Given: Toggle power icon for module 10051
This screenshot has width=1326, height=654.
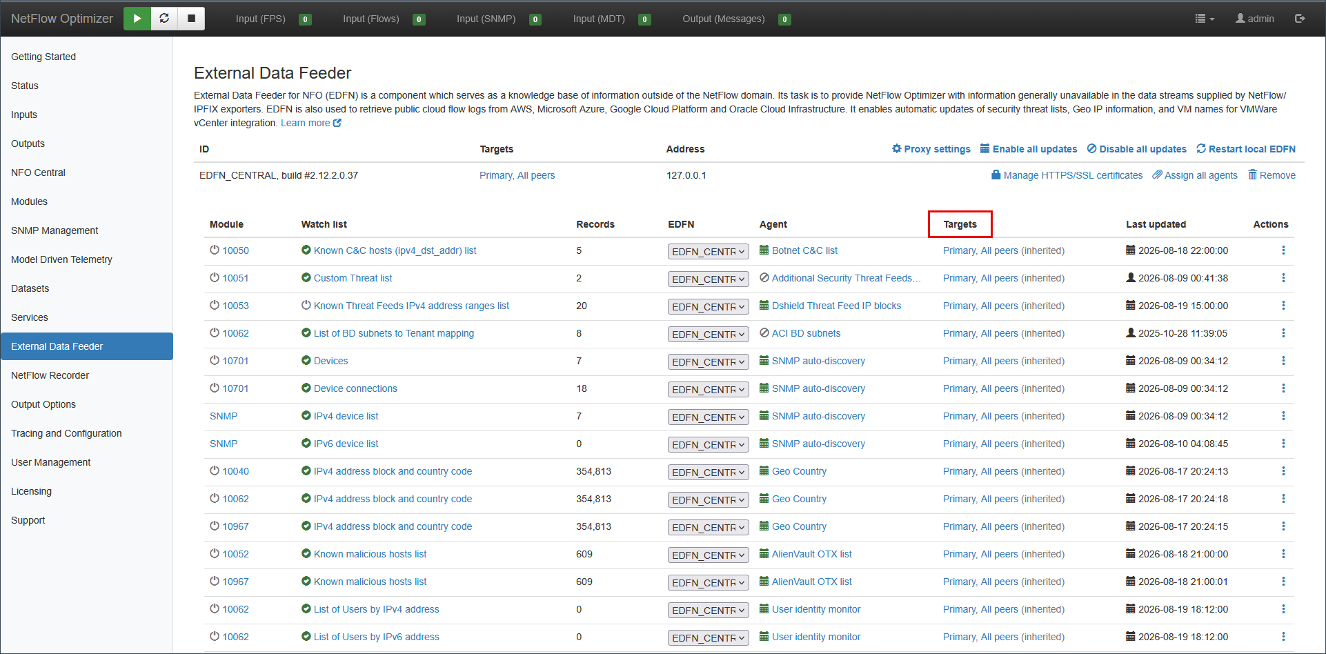Looking at the screenshot, I should [x=215, y=277].
